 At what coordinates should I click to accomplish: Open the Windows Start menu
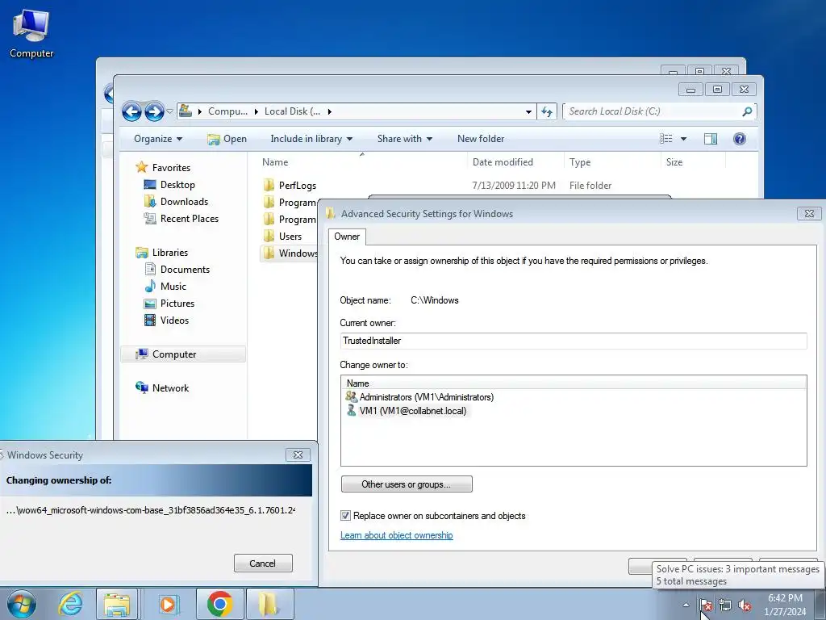[x=21, y=604]
